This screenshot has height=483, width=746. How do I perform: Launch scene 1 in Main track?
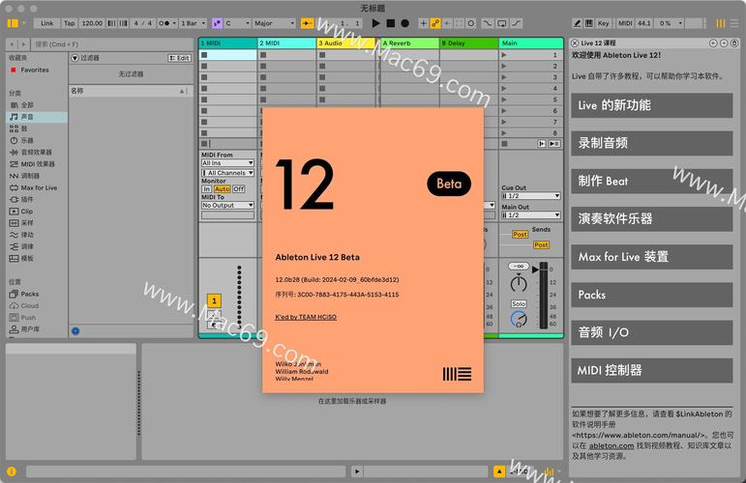(504, 55)
